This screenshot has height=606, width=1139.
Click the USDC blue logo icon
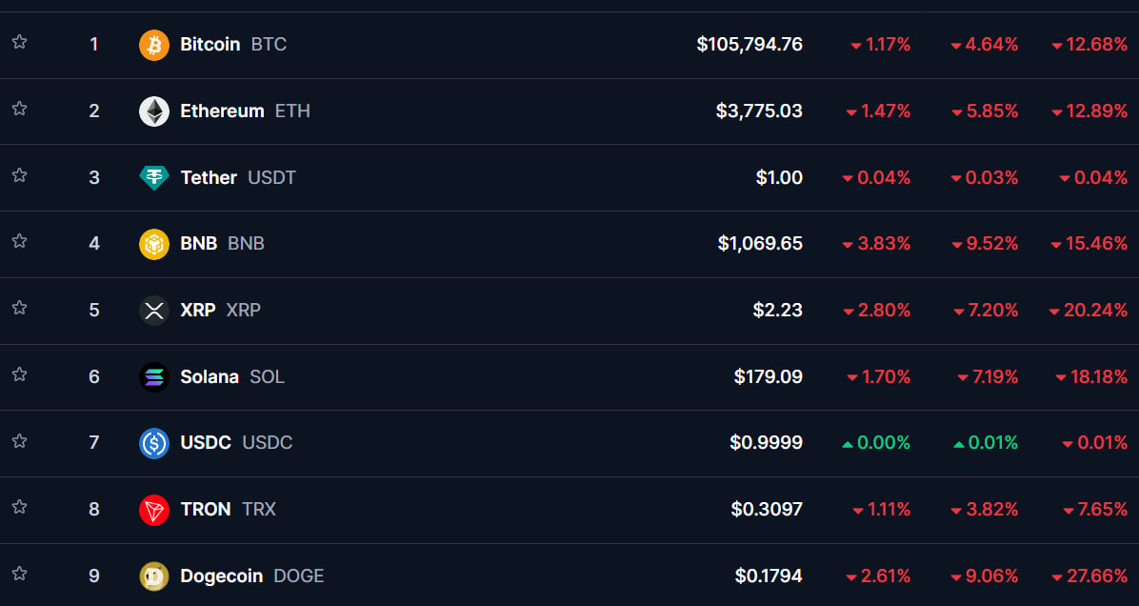pos(154,443)
